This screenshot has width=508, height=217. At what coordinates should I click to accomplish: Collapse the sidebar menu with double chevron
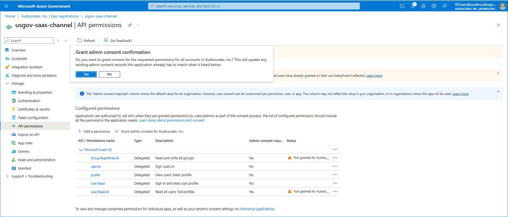66,41
